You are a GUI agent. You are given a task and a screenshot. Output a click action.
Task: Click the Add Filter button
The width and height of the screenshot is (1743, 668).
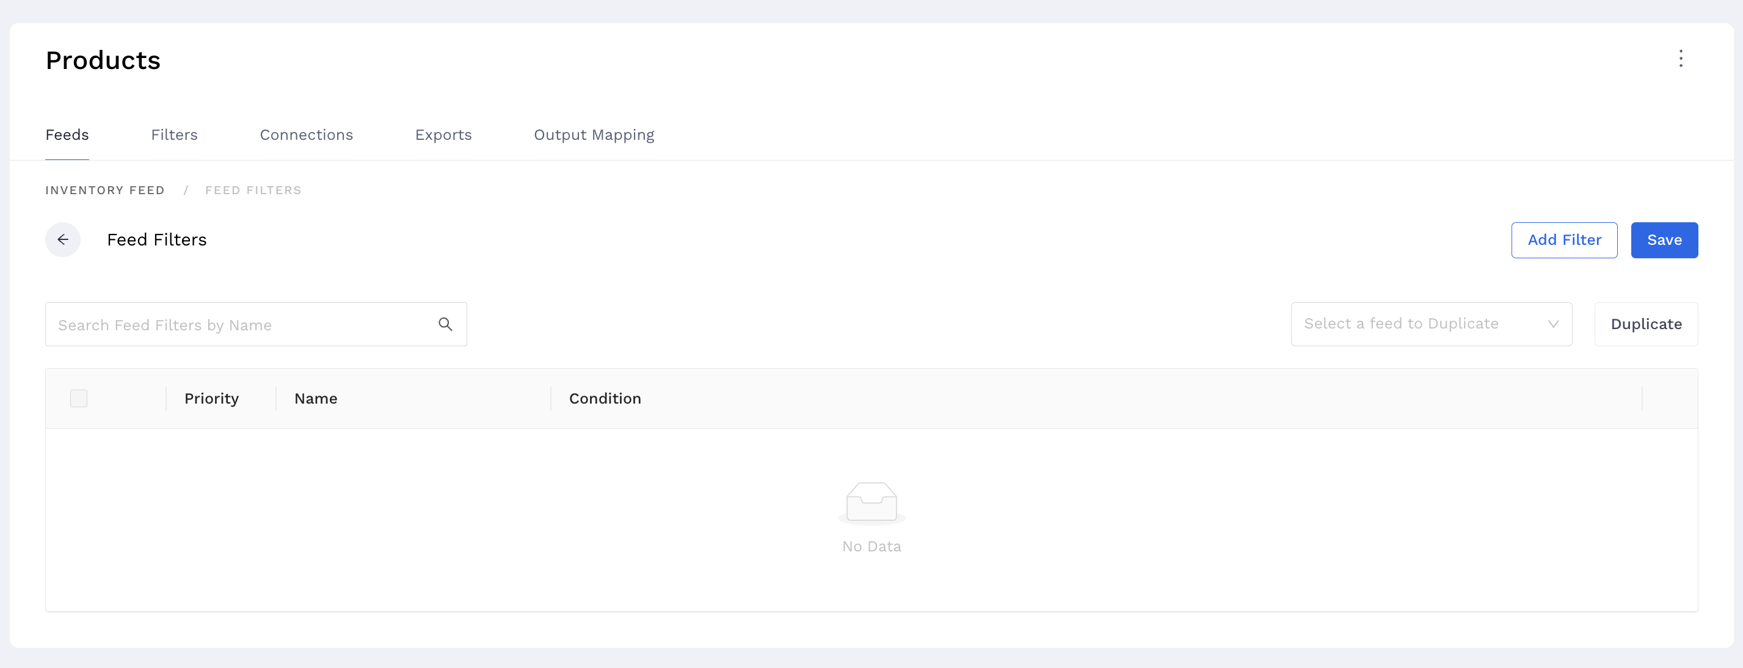point(1563,240)
